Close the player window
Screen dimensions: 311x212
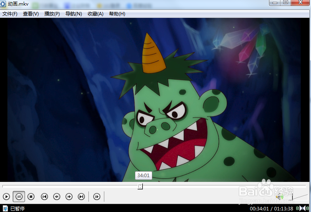tap(300, 2)
